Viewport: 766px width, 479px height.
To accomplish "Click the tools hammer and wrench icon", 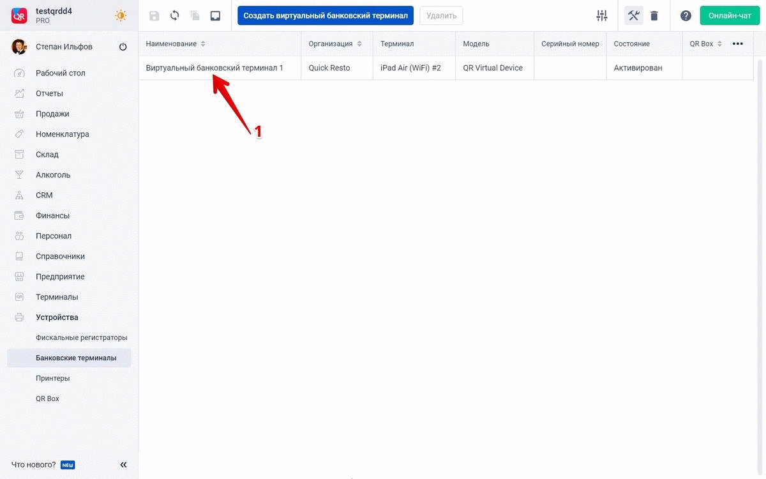I will pyautogui.click(x=633, y=16).
